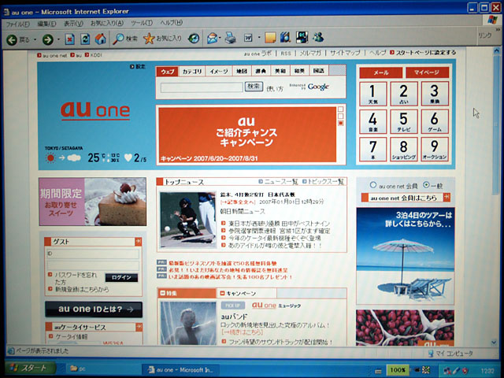Select the red third banner indicator square
Screen dimensions: 504x378
(341, 123)
